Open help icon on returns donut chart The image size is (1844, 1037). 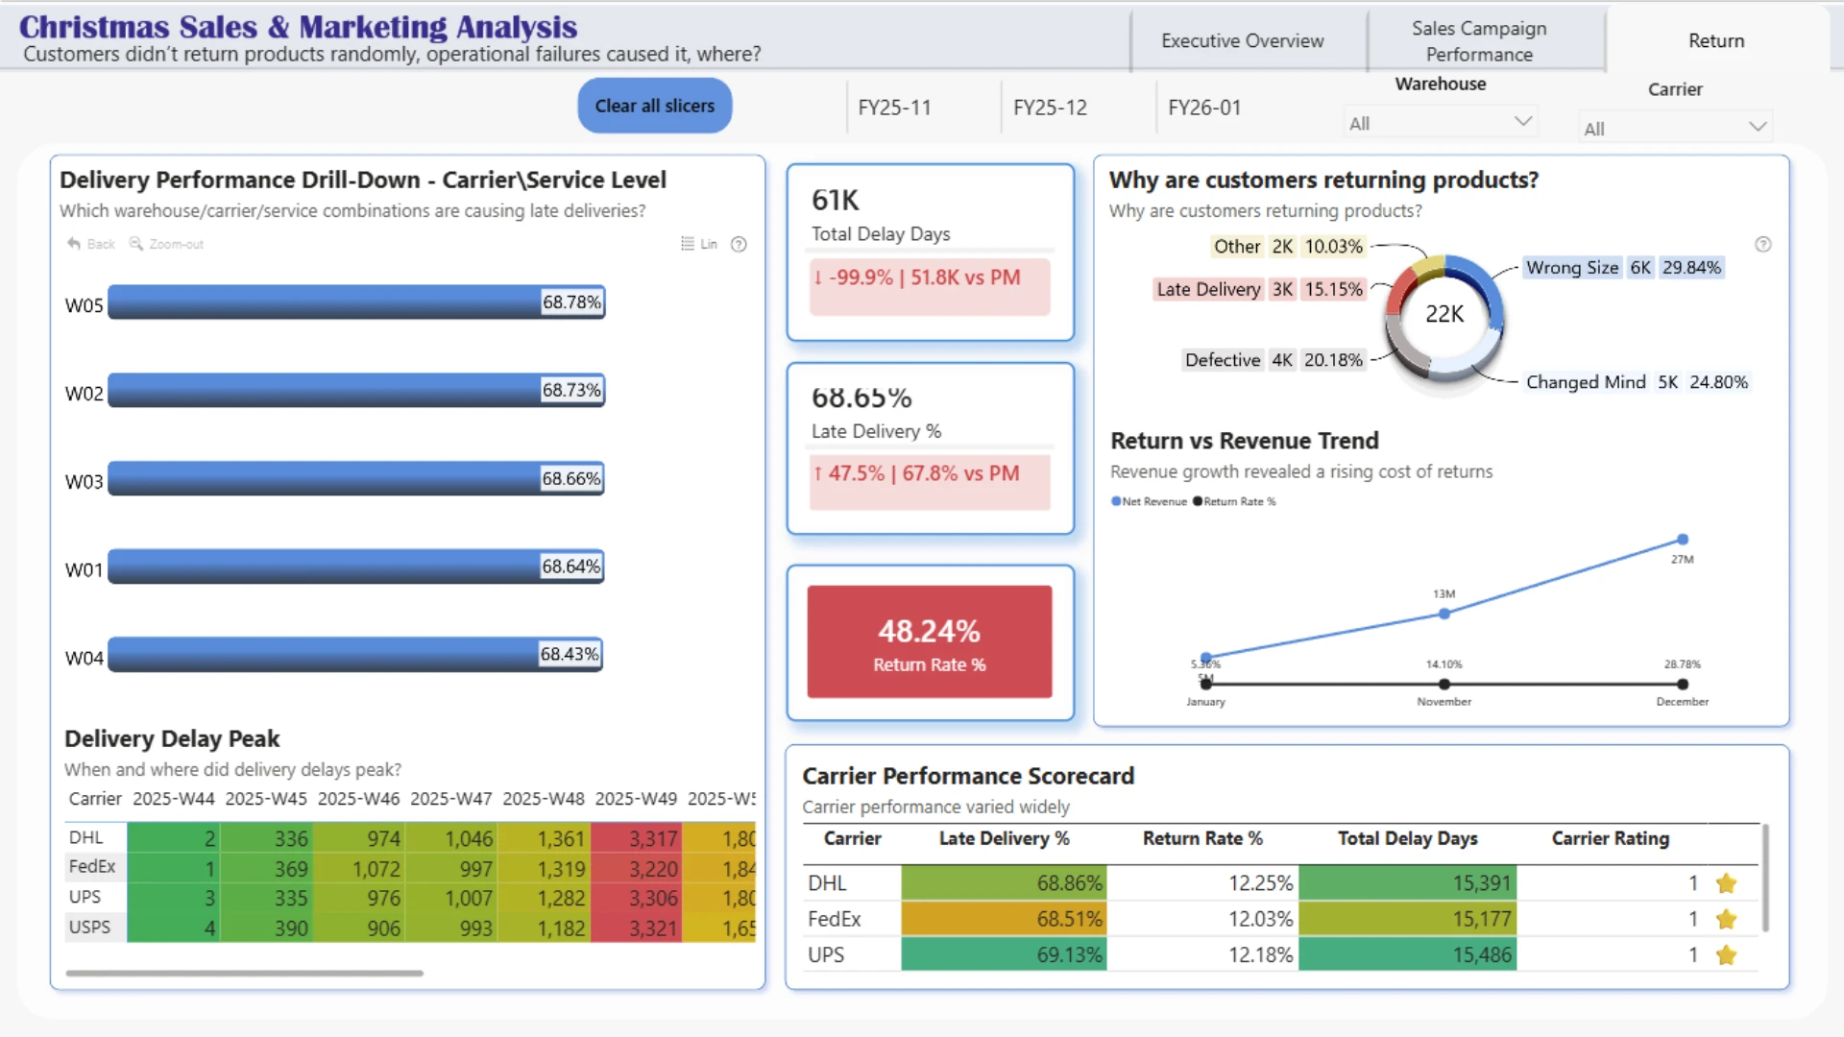(1763, 244)
